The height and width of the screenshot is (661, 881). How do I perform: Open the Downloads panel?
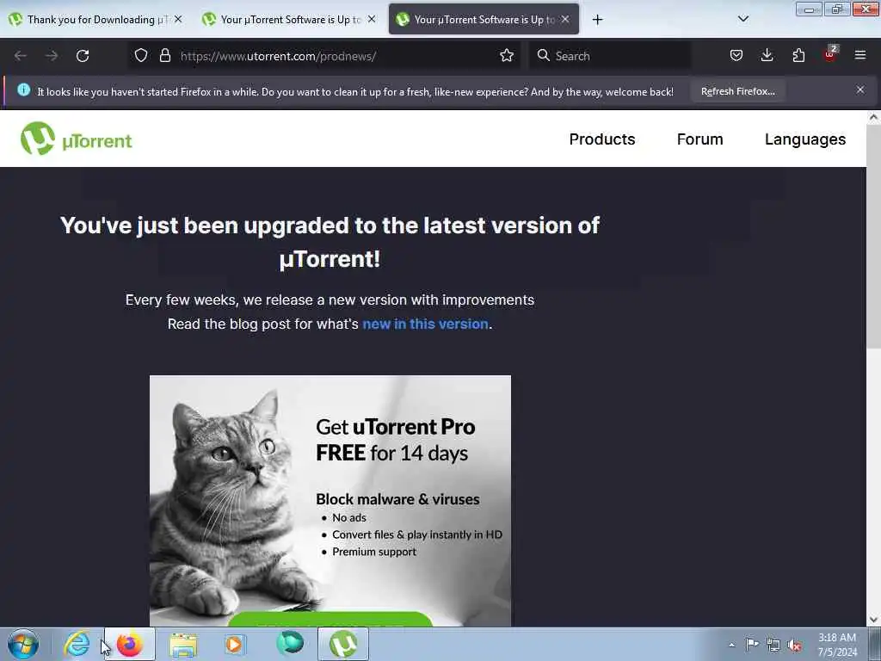pos(767,55)
